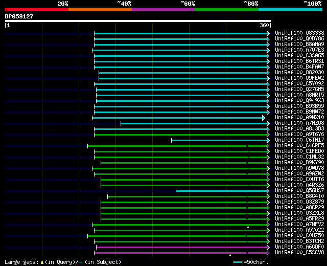Click the 360 end position label

pos(264,25)
